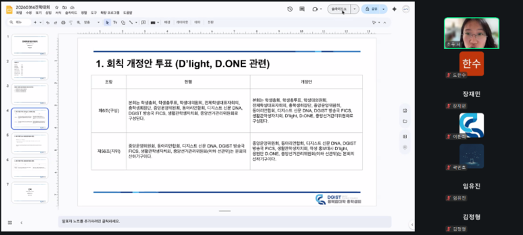Click the zoom magnifier tool

pyautogui.click(x=79, y=22)
